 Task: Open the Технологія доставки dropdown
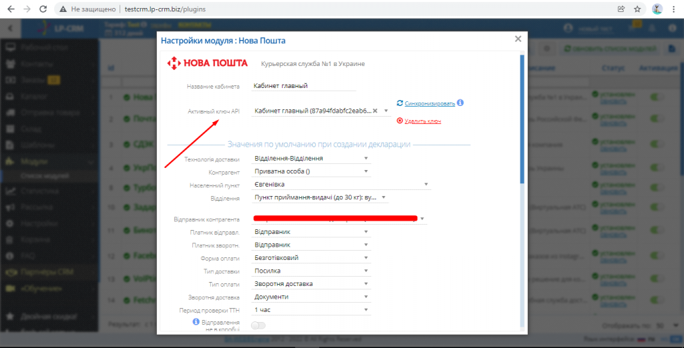tap(311, 158)
